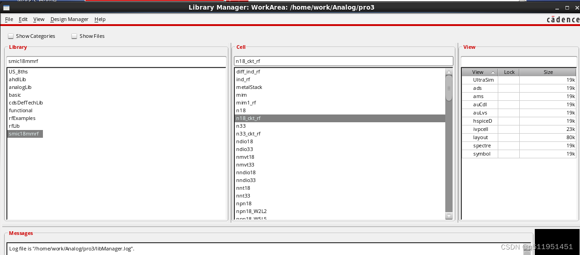
Task: Select the smic18mmrf library in list
Action: (x=25, y=134)
